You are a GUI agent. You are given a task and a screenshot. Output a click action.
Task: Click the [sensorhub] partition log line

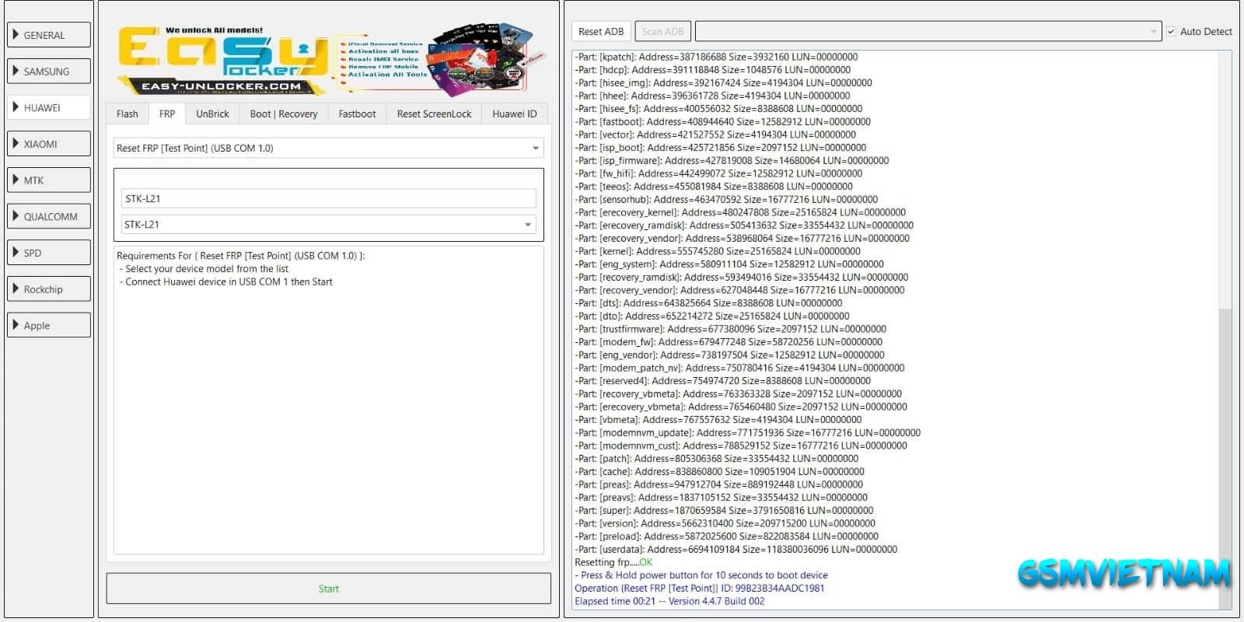726,199
